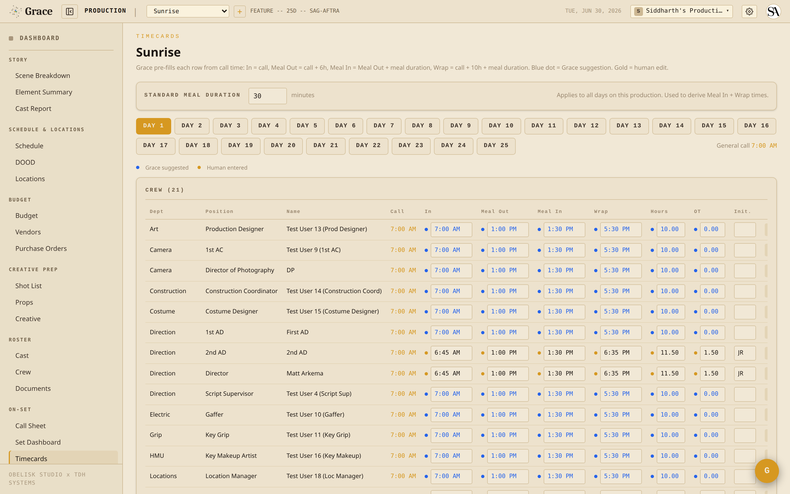
Task: Edit OT for First AD row
Action: (x=712, y=333)
